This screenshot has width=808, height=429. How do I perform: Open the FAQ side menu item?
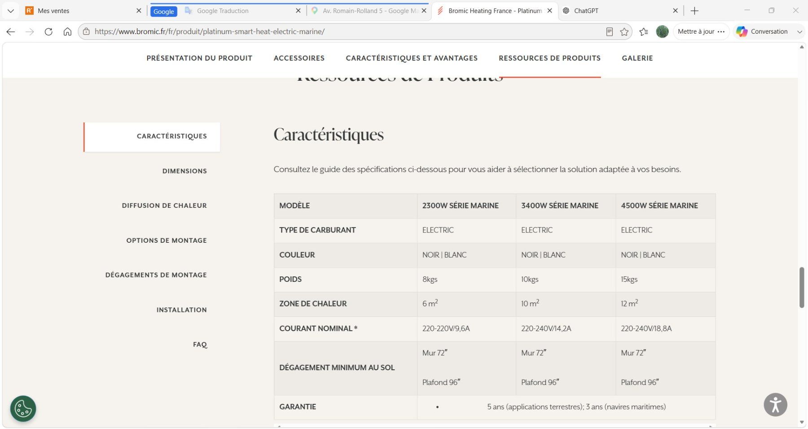(200, 345)
